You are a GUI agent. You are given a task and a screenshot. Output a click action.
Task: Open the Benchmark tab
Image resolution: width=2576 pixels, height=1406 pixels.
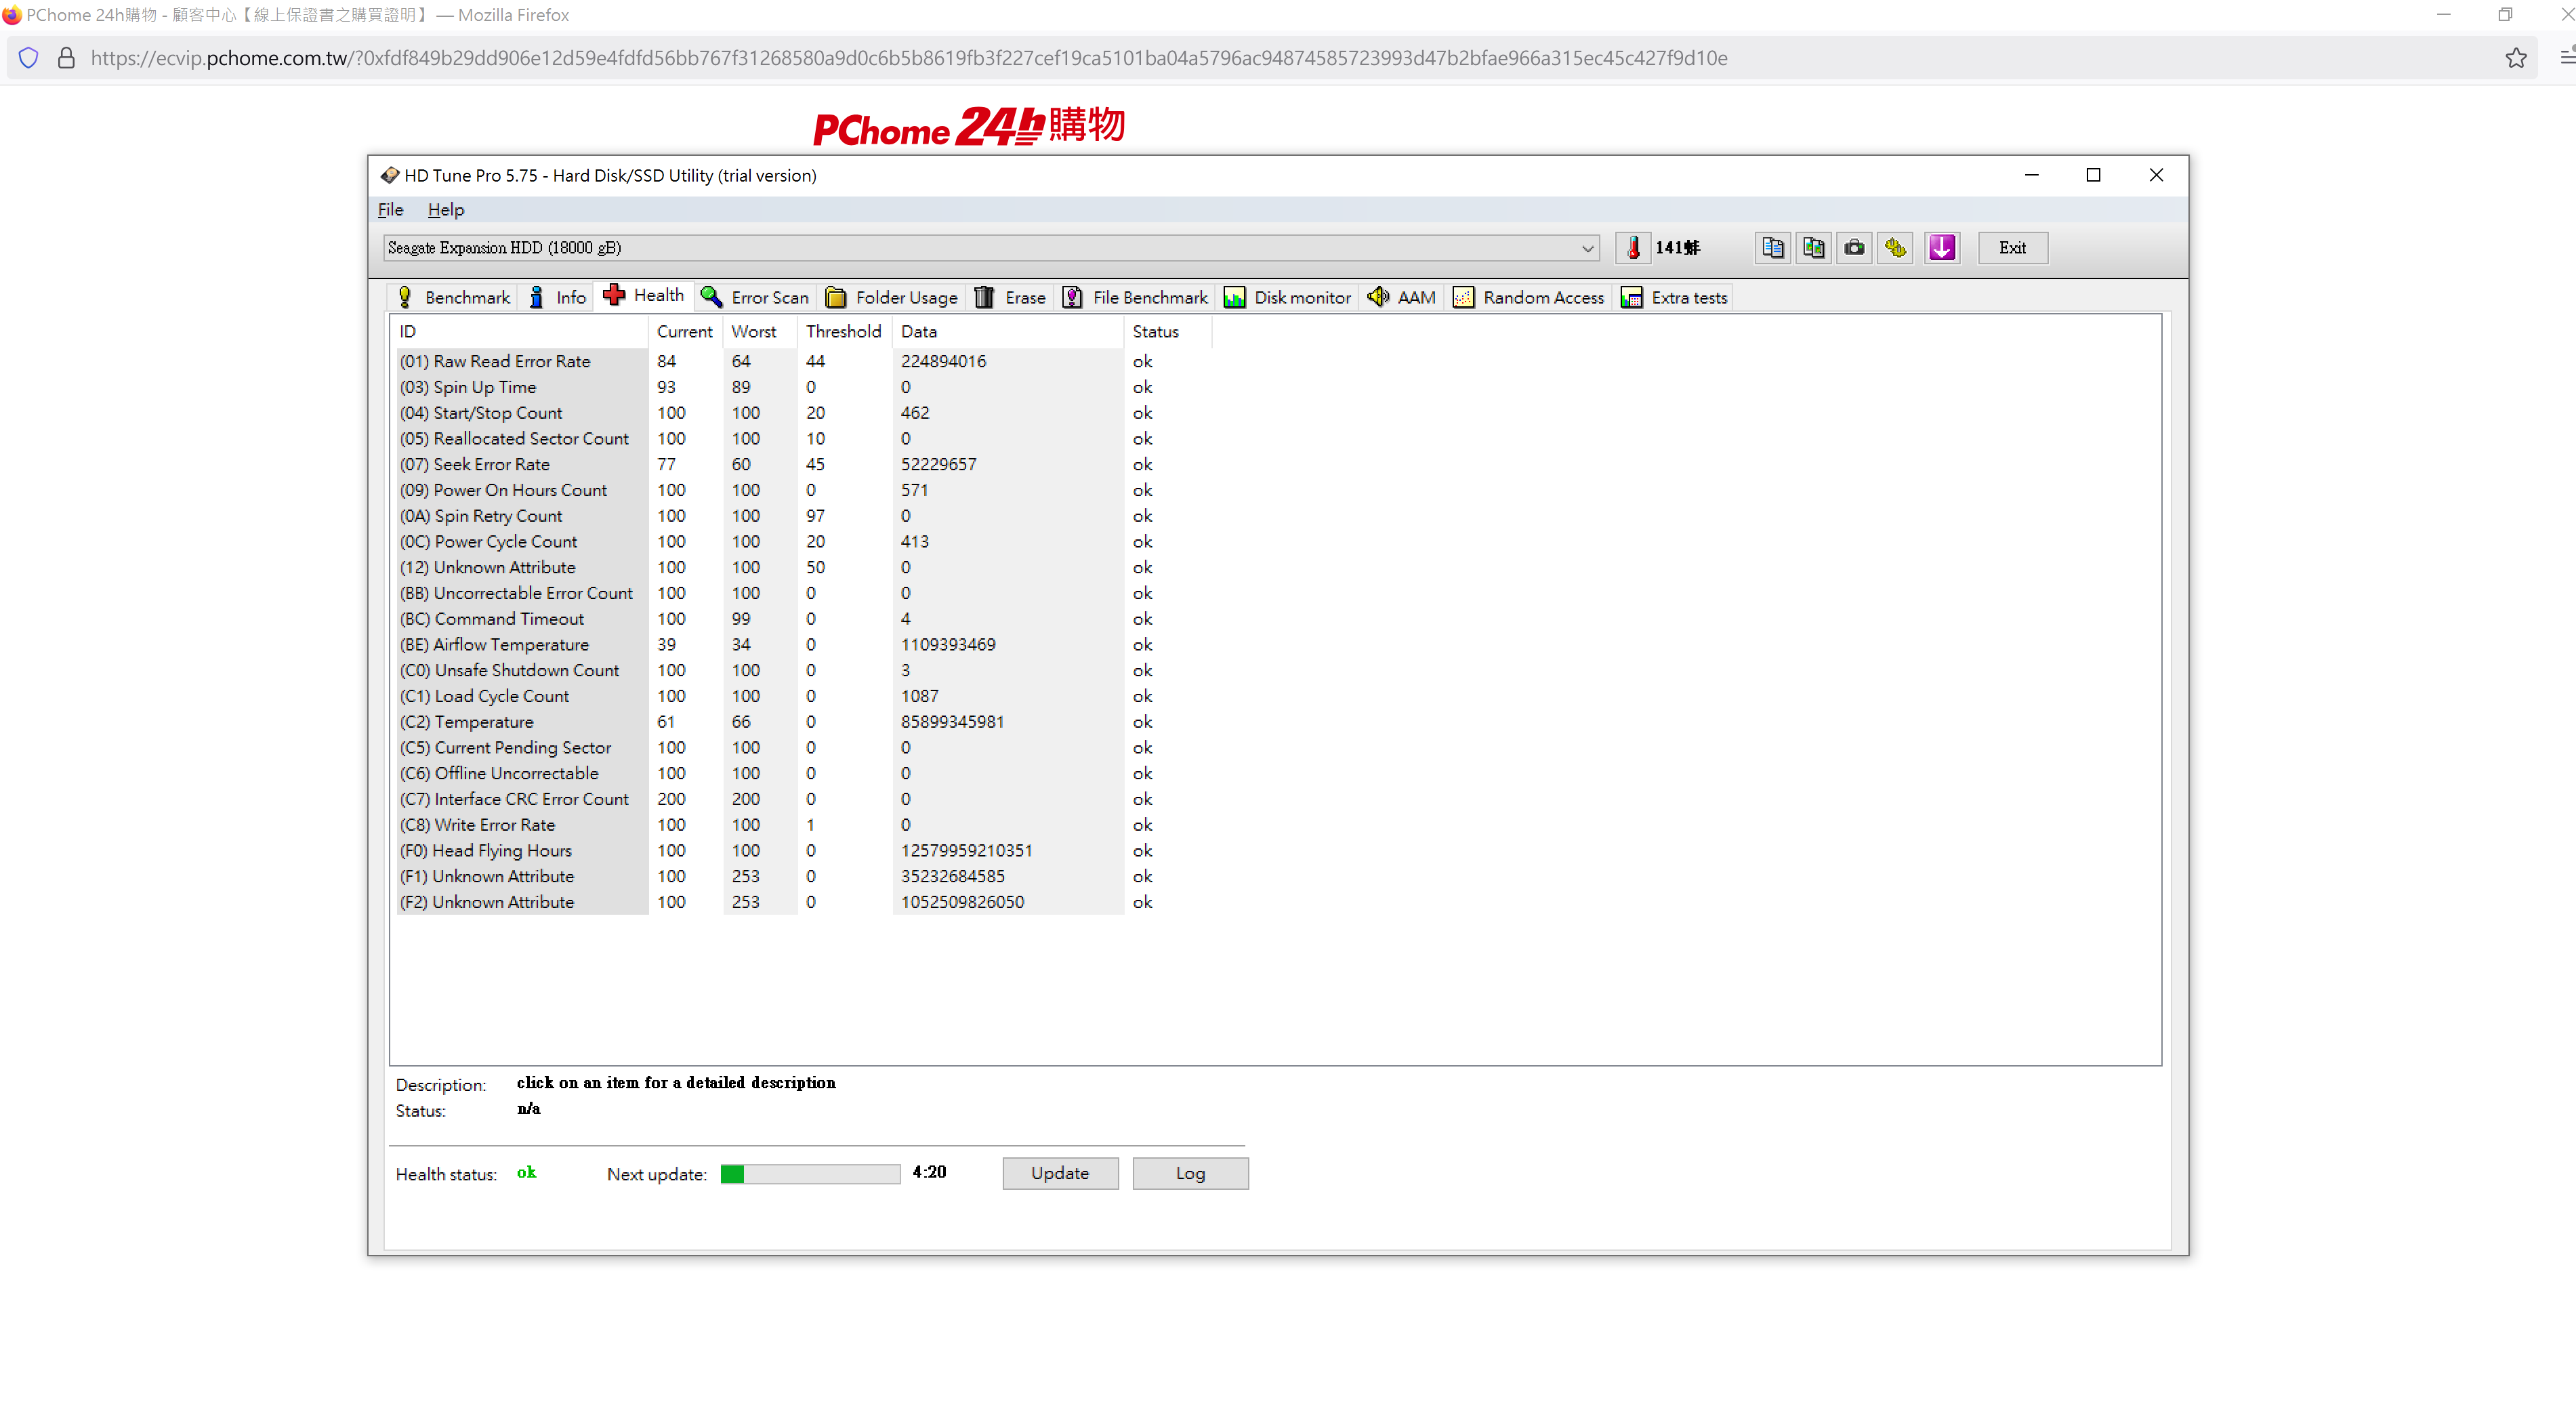(453, 297)
